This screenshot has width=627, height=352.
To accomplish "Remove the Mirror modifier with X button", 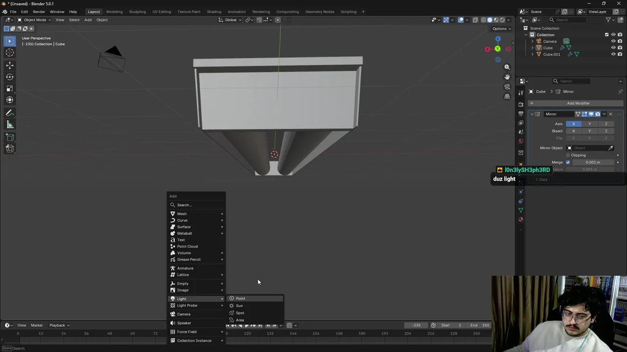I will pos(610,114).
